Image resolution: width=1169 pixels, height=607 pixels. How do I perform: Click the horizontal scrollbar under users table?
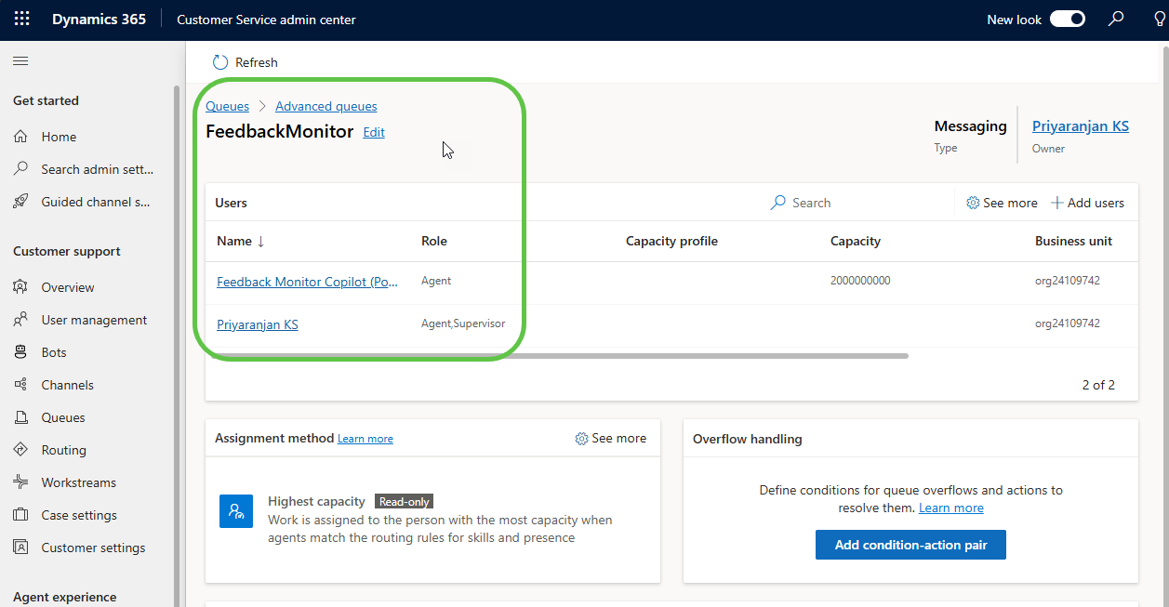pos(558,355)
